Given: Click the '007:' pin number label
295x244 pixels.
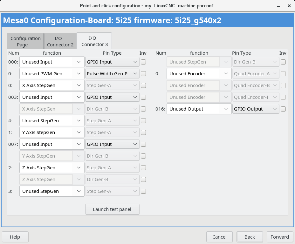Looking at the screenshot, I should click(x=13, y=144).
